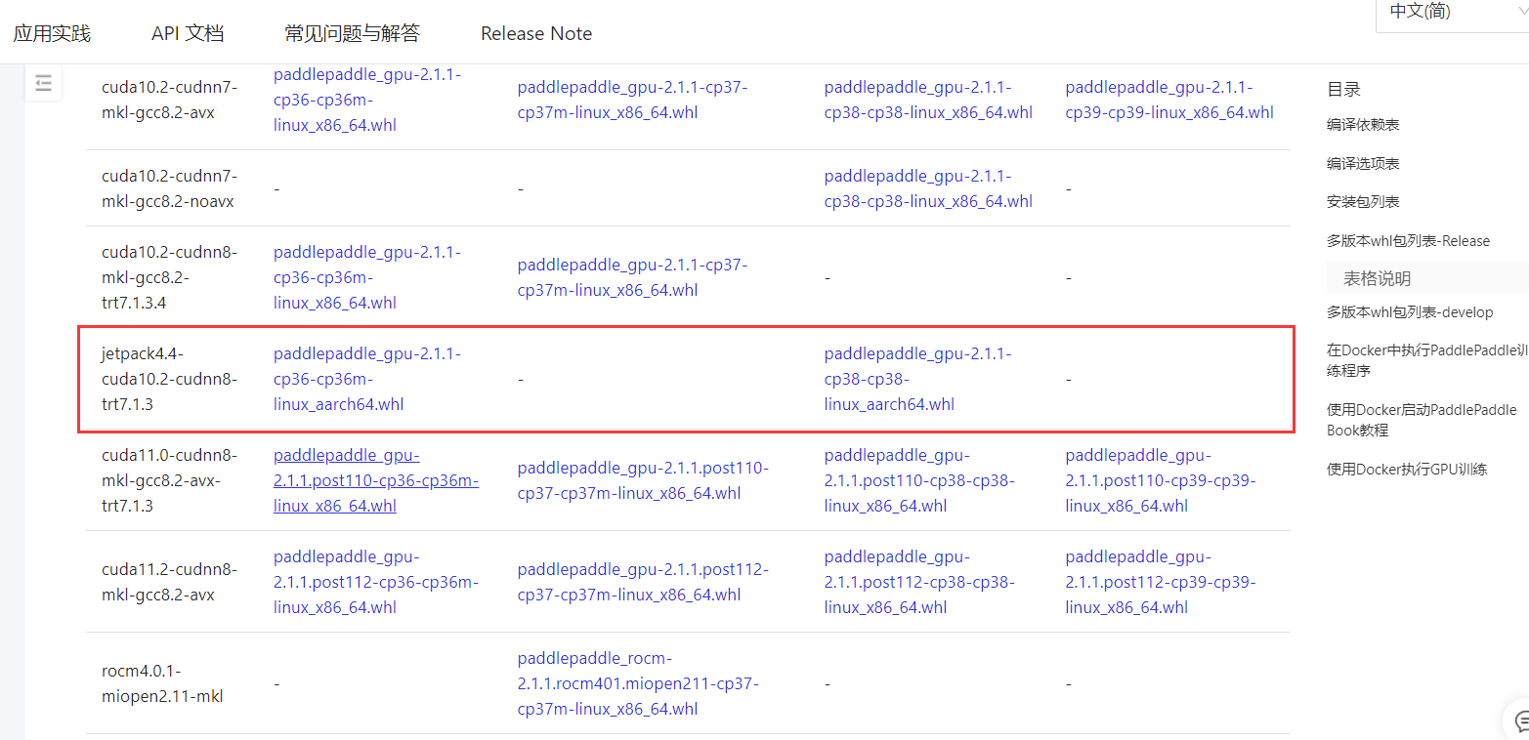The image size is (1529, 740).
Task: Open 多版本whl包列表-develop section
Action: (1410, 311)
